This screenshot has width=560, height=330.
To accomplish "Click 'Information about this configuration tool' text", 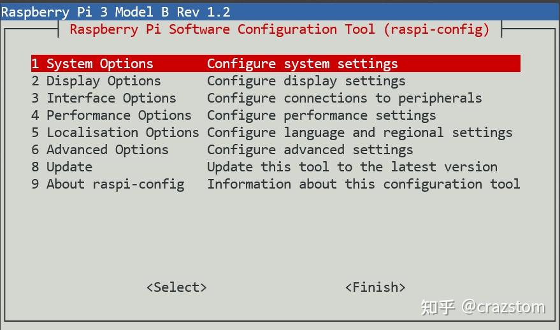I will 364,184.
